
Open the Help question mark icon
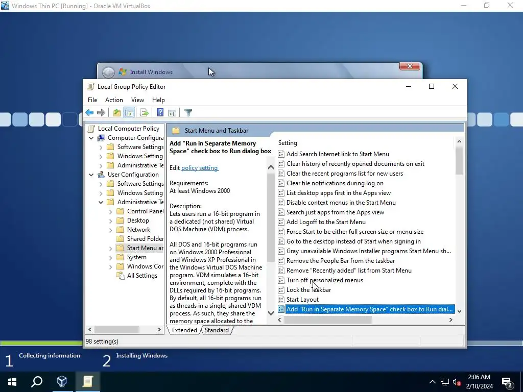[160, 113]
